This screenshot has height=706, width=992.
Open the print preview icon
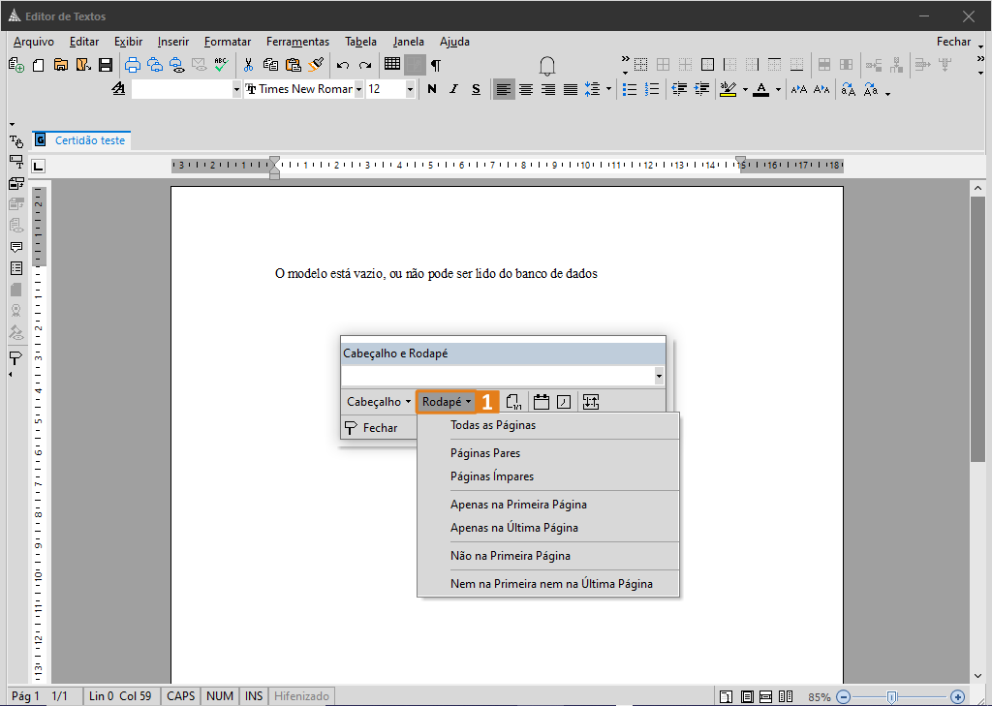pyautogui.click(x=177, y=65)
